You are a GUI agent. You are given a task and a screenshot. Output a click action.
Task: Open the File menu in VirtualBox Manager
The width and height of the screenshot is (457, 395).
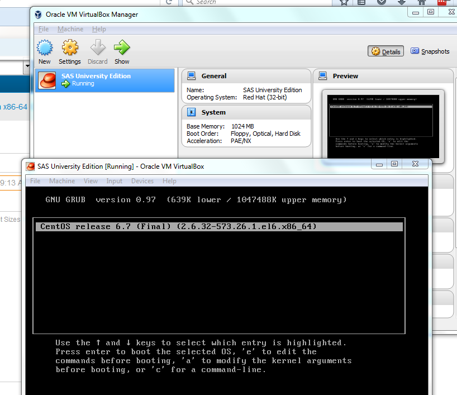pos(44,29)
